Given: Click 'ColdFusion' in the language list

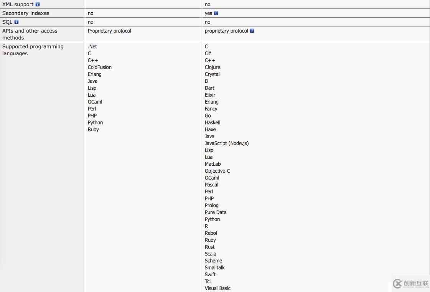Looking at the screenshot, I should pos(100,67).
